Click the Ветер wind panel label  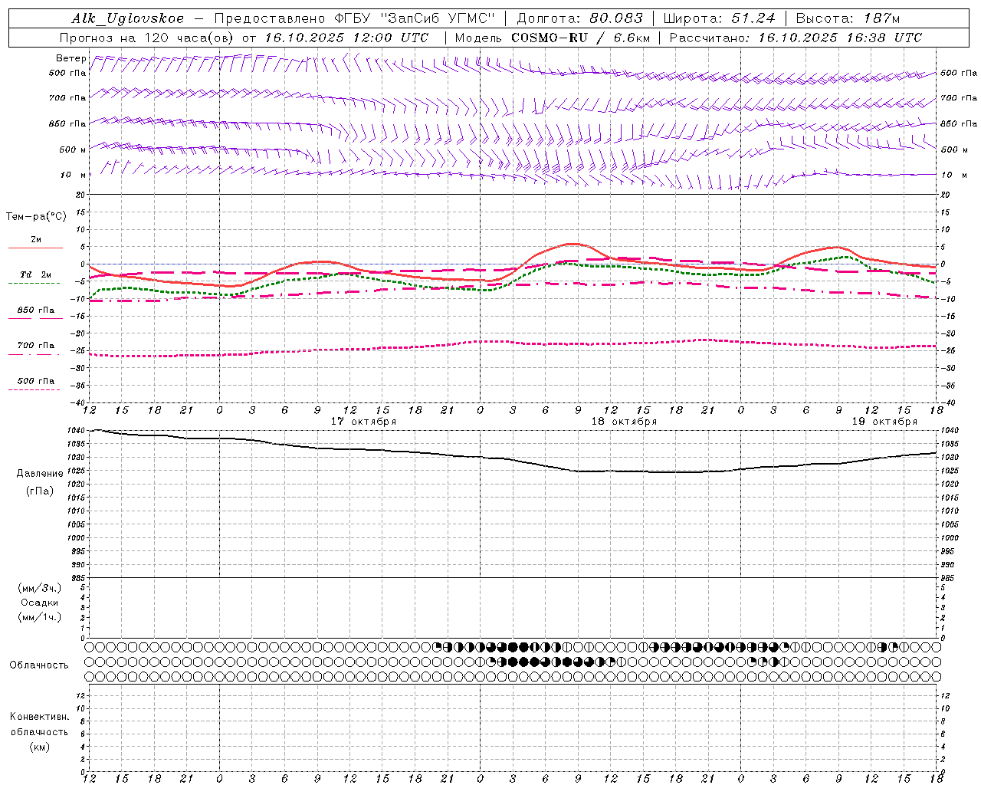click(x=71, y=58)
